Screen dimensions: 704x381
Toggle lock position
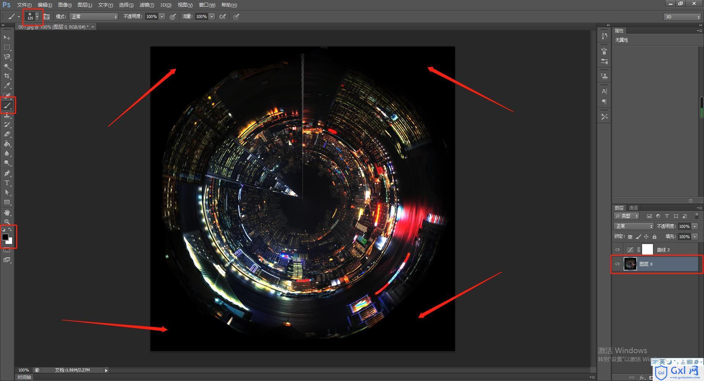[x=646, y=237]
